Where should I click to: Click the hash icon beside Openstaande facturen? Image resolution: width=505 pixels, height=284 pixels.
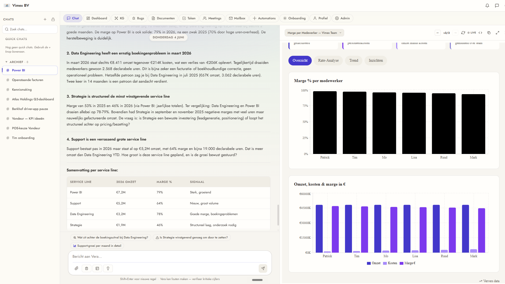[8, 80]
